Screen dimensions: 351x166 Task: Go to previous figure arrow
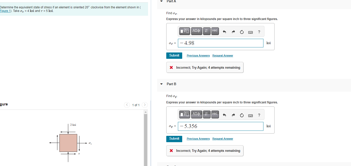point(127,105)
